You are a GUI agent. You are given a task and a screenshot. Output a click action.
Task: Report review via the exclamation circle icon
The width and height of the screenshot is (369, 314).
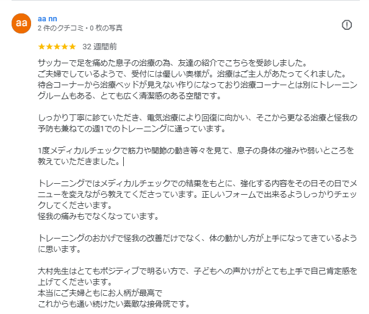346,25
